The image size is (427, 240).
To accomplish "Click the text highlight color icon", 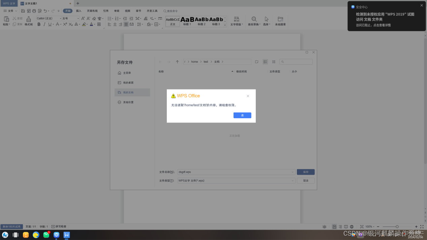I will [x=84, y=24].
